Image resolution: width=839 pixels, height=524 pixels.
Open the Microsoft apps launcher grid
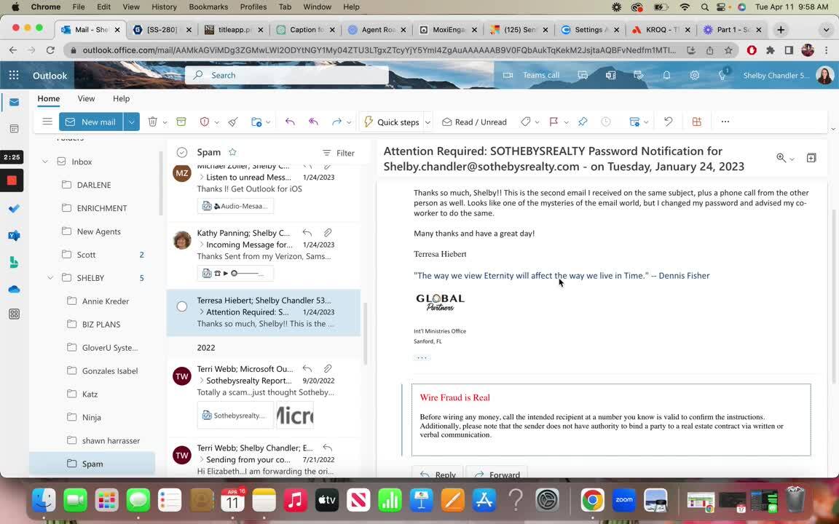pos(14,75)
